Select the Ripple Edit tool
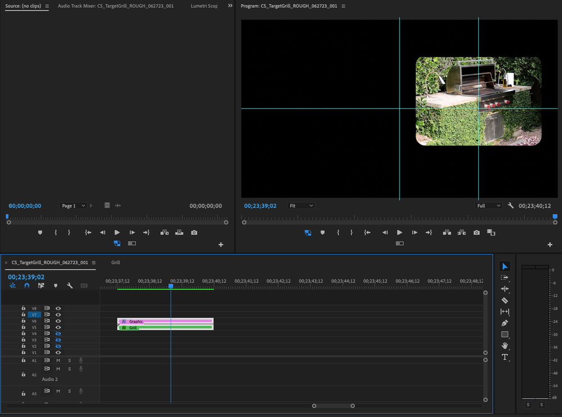The height and width of the screenshot is (417, 562). coord(505,289)
